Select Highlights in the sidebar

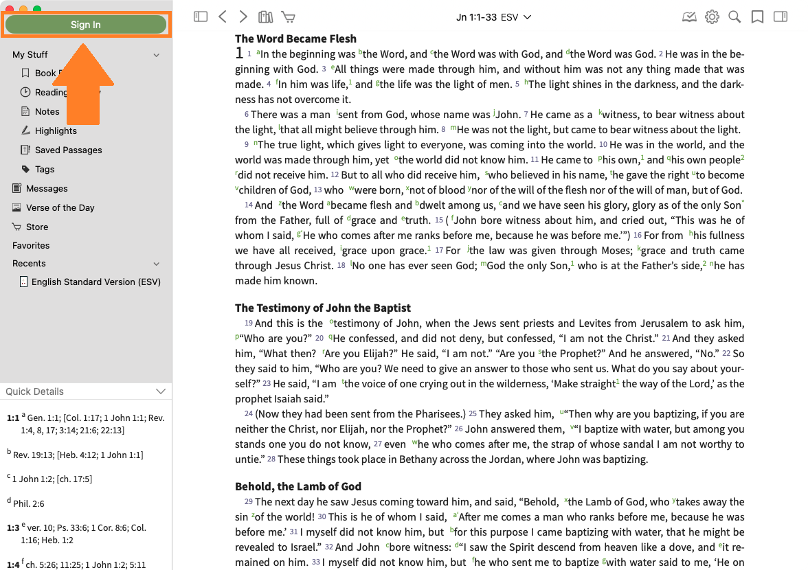point(56,130)
